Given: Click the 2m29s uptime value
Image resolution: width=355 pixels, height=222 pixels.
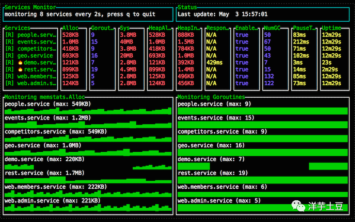Looking at the screenshot, I should tap(330, 70).
